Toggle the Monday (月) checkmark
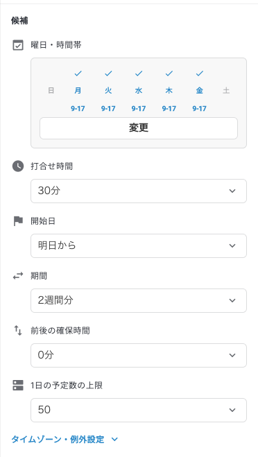Image resolution: width=258 pixels, height=457 pixels. [x=78, y=74]
